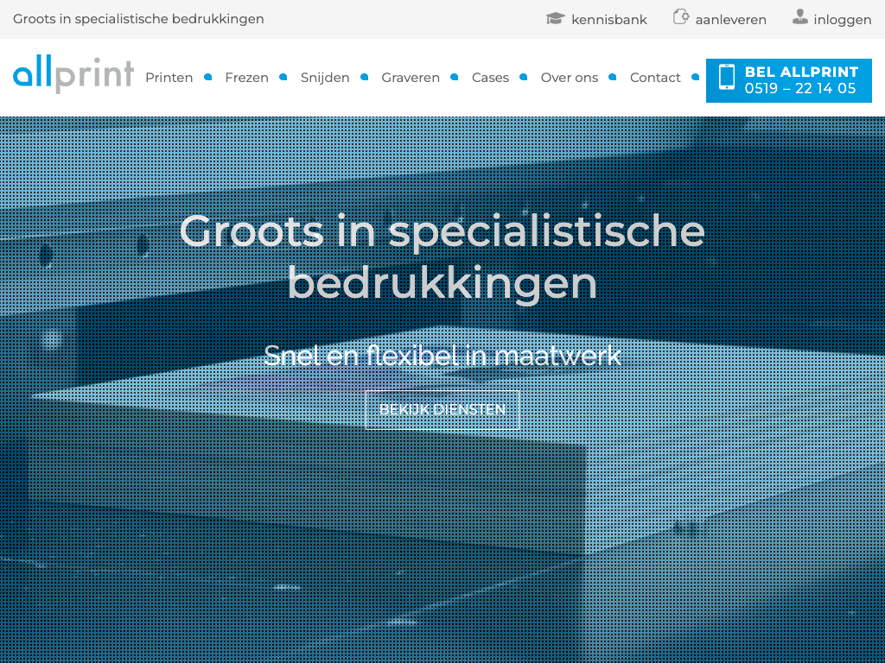
Task: Click the phone icon in call box
Action: point(726,78)
